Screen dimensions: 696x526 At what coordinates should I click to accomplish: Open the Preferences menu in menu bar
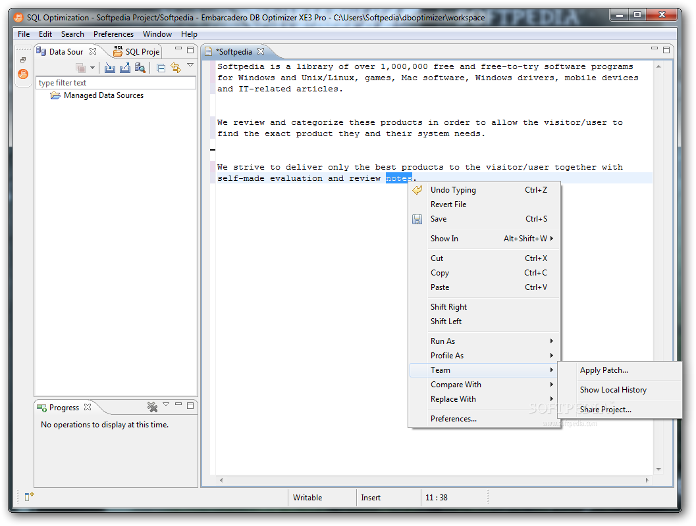pyautogui.click(x=113, y=34)
